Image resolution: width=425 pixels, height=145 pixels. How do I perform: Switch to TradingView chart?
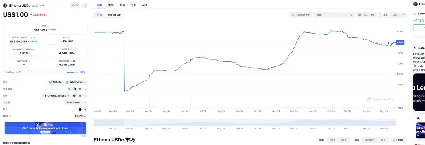(x=300, y=14)
